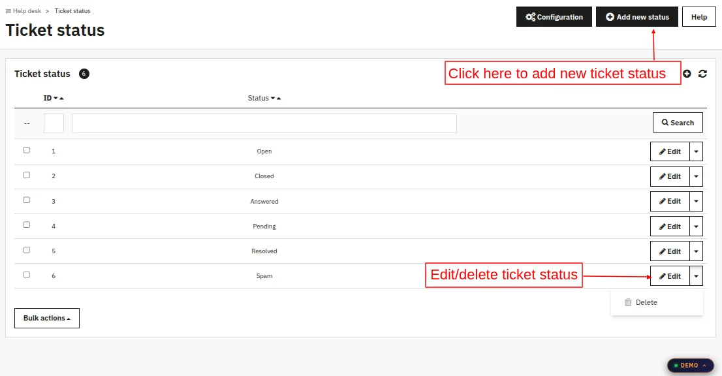Open action dropdown for Answered row

point(696,201)
